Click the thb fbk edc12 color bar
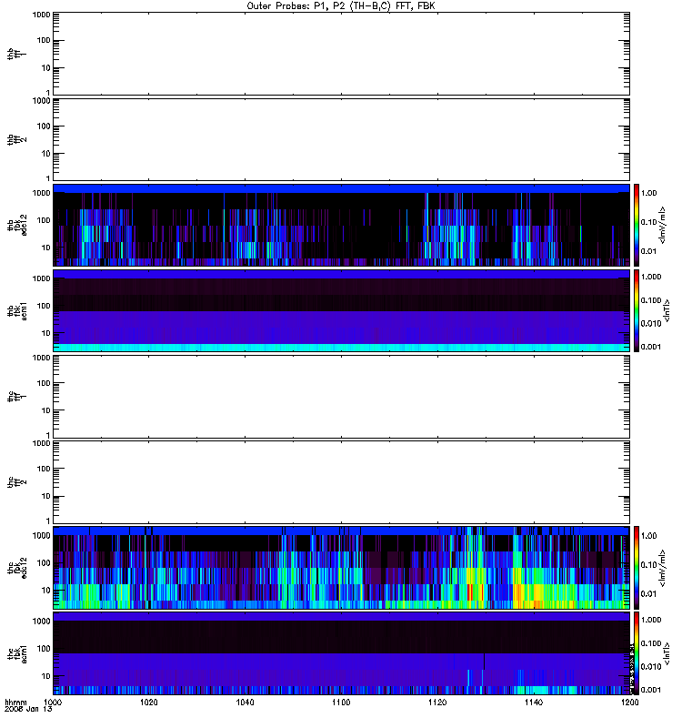Viewport: 682px width, 728px height. 637,225
